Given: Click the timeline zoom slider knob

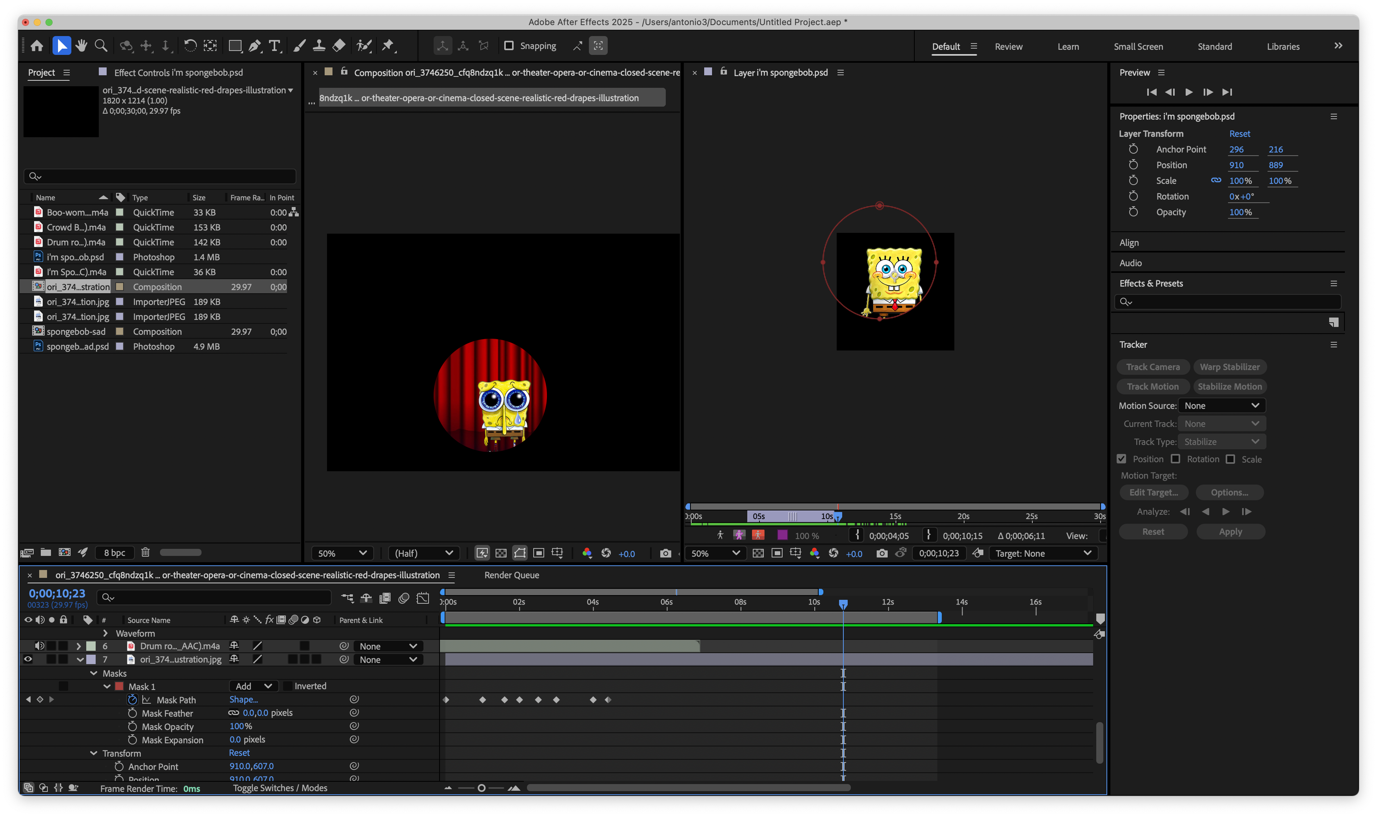Looking at the screenshot, I should 481,788.
